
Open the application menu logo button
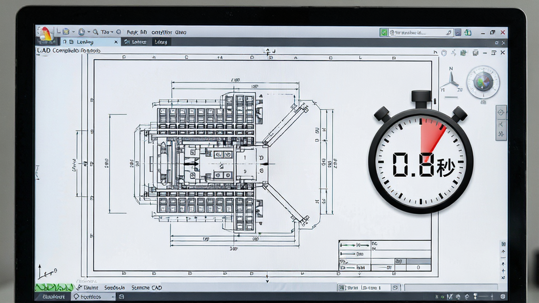point(45,34)
